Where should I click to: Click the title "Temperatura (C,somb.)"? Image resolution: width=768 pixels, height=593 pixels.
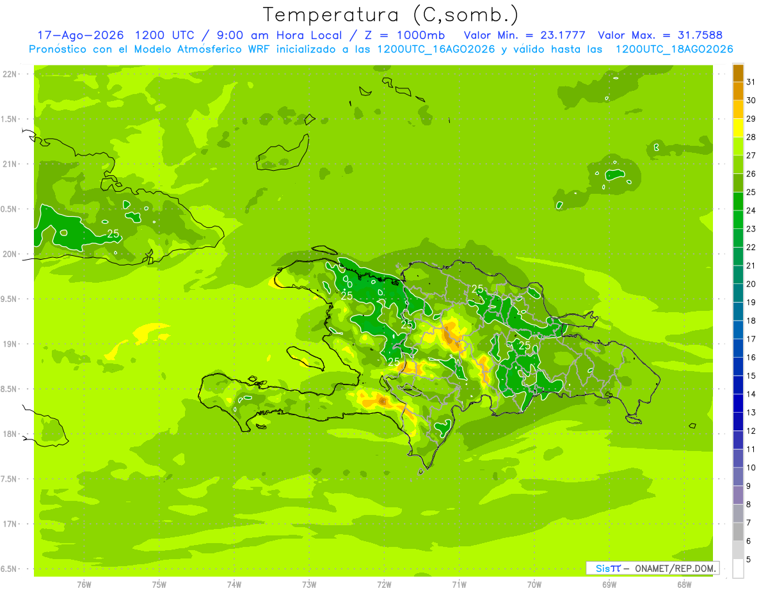click(390, 15)
